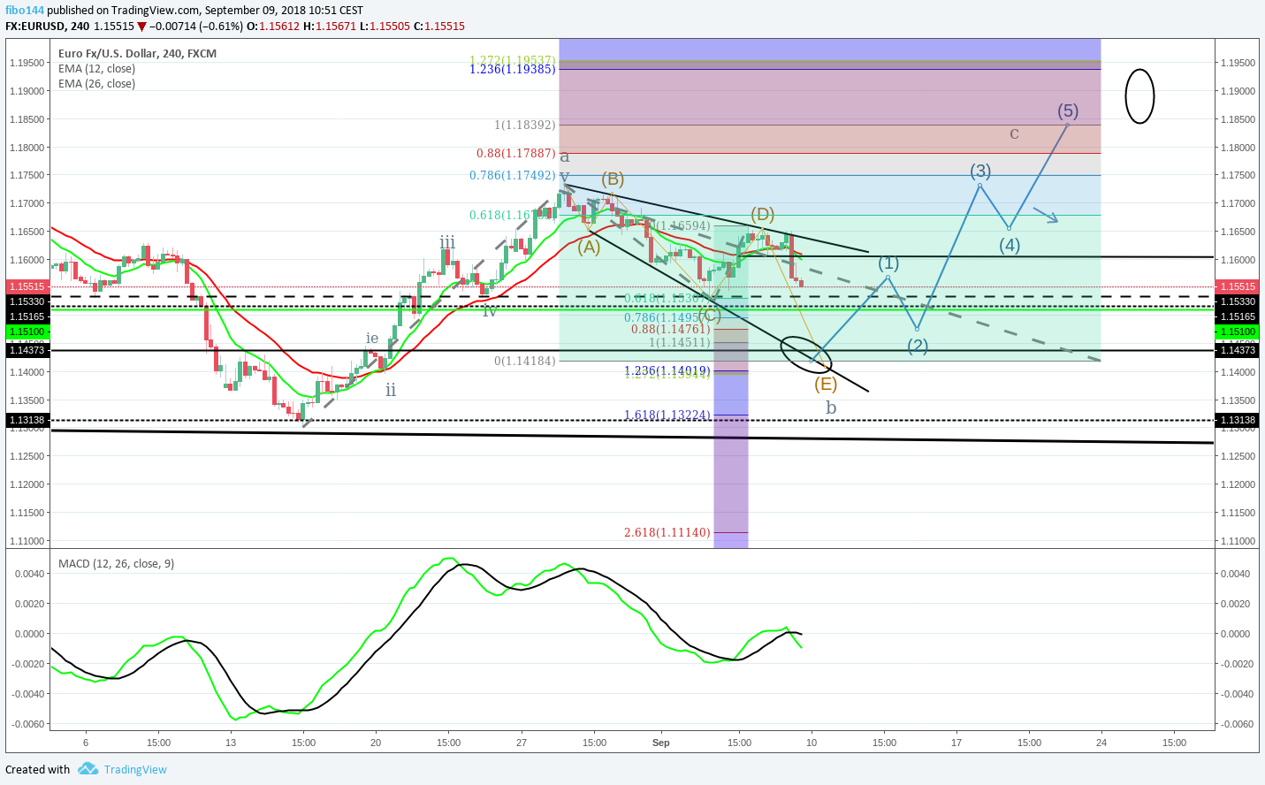Viewport: 1265px width, 785px height.
Task: Select the projected wave (1) label
Action: 888,263
